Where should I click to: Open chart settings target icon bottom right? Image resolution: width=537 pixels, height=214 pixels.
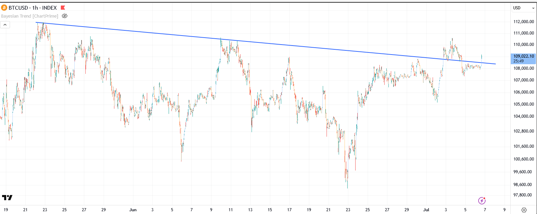[524, 210]
